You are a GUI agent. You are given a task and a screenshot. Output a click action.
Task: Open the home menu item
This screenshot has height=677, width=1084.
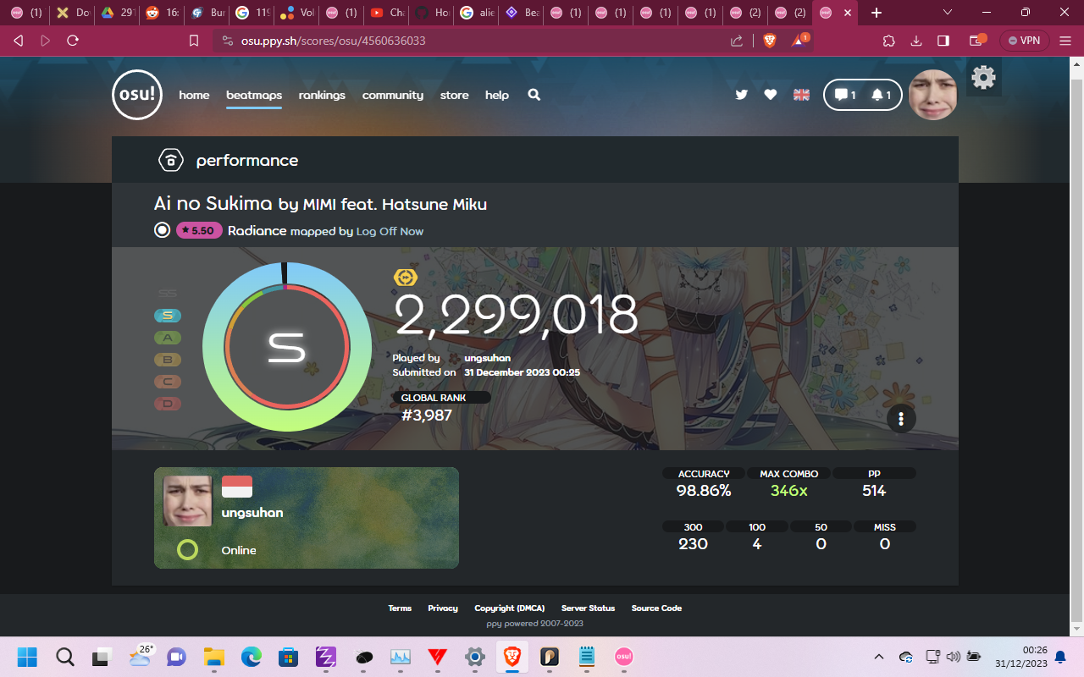tap(194, 95)
